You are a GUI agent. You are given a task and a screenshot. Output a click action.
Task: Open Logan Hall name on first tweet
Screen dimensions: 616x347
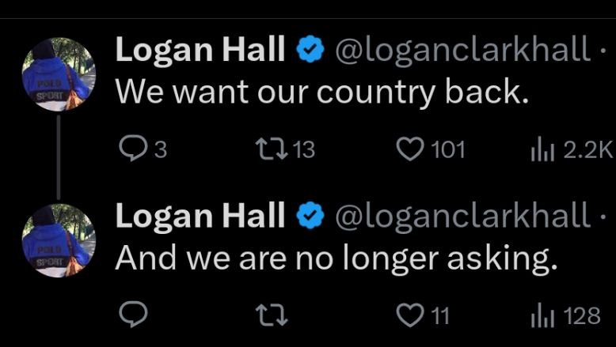(x=200, y=50)
